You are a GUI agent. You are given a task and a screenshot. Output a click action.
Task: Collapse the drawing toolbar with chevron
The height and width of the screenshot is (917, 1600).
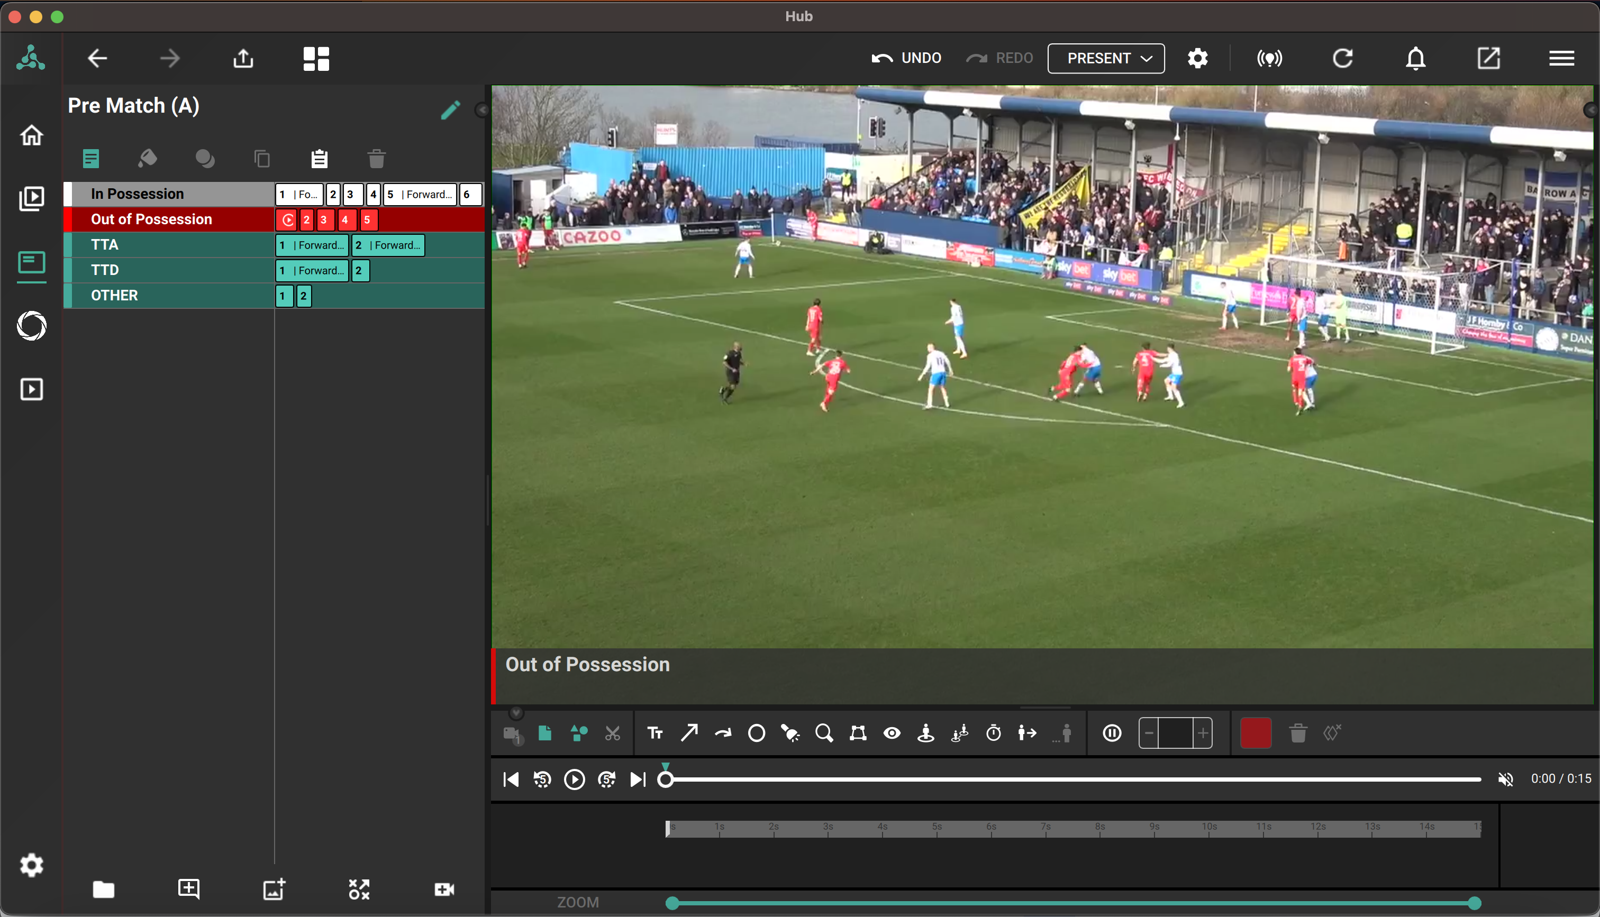click(x=516, y=712)
